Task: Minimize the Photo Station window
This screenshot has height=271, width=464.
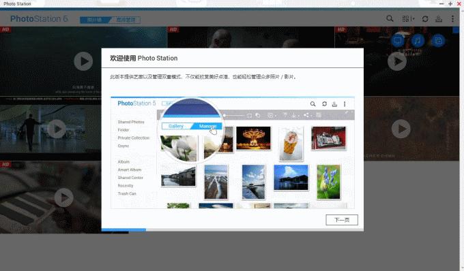Action: tap(441, 4)
